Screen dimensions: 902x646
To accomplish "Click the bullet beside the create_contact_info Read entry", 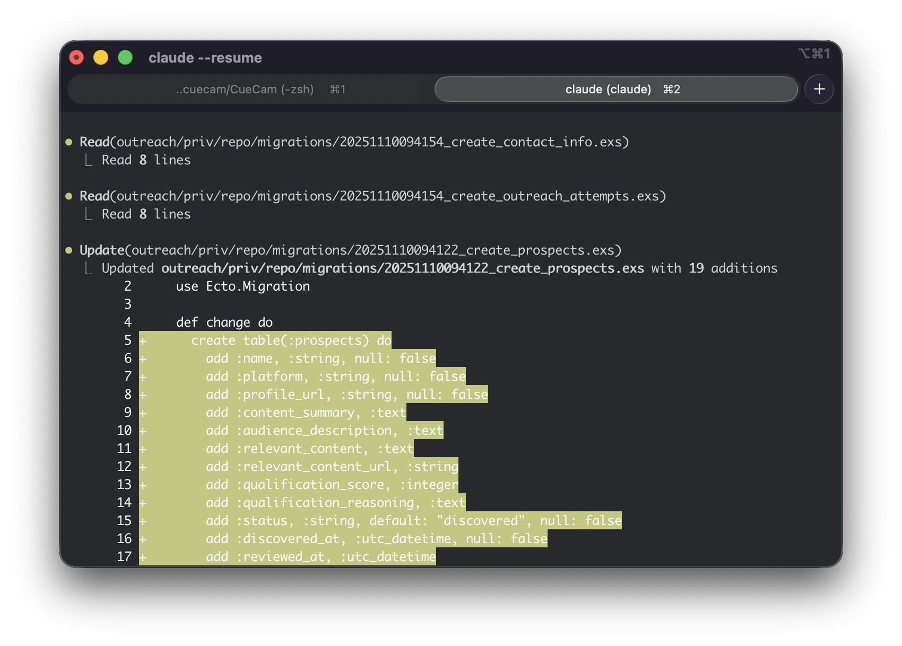I will point(69,142).
